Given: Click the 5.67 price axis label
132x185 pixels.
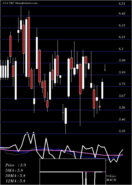Looking at the screenshot, I should click(122, 96).
